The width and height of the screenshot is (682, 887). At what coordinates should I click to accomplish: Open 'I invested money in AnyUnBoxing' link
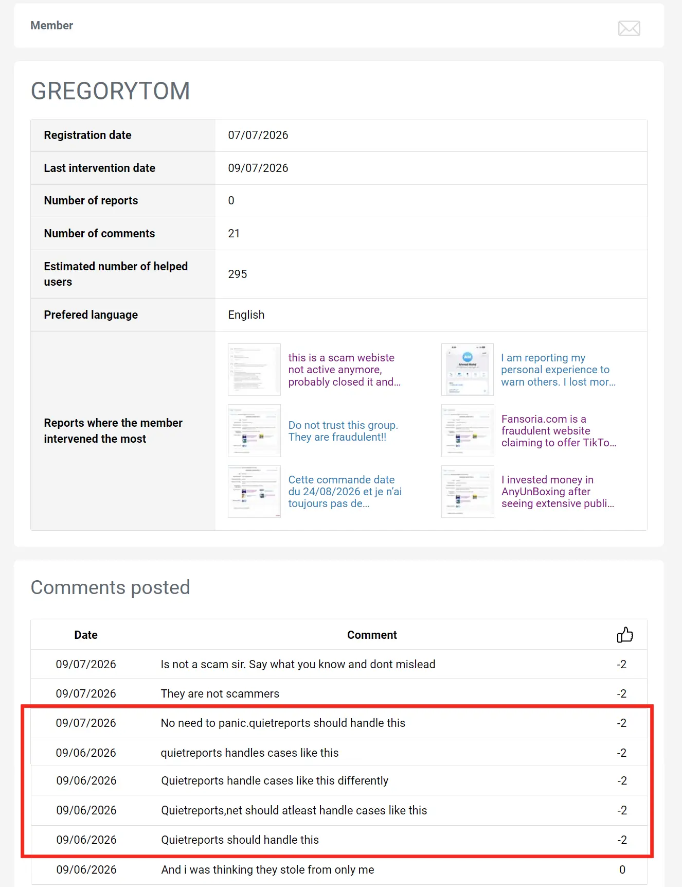(558, 492)
